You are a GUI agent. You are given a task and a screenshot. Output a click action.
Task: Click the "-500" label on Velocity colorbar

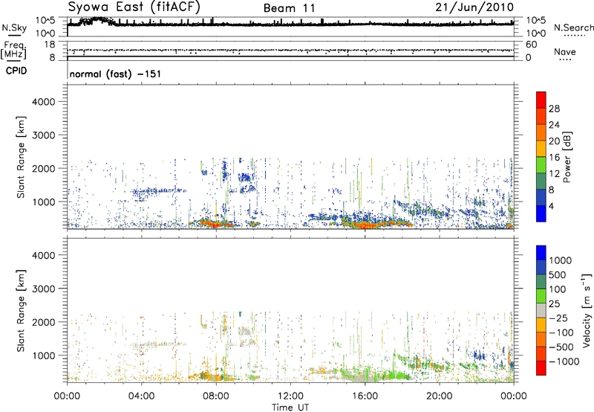[x=561, y=347]
